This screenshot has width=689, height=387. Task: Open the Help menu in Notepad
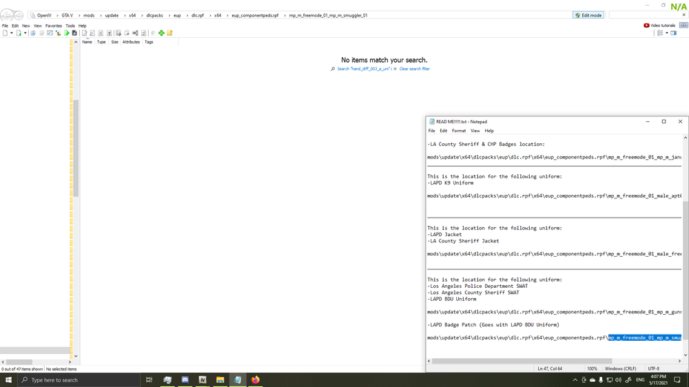(x=489, y=131)
